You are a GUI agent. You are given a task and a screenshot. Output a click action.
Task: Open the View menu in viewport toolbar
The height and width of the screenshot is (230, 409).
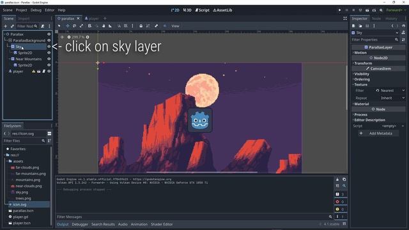coord(175,26)
